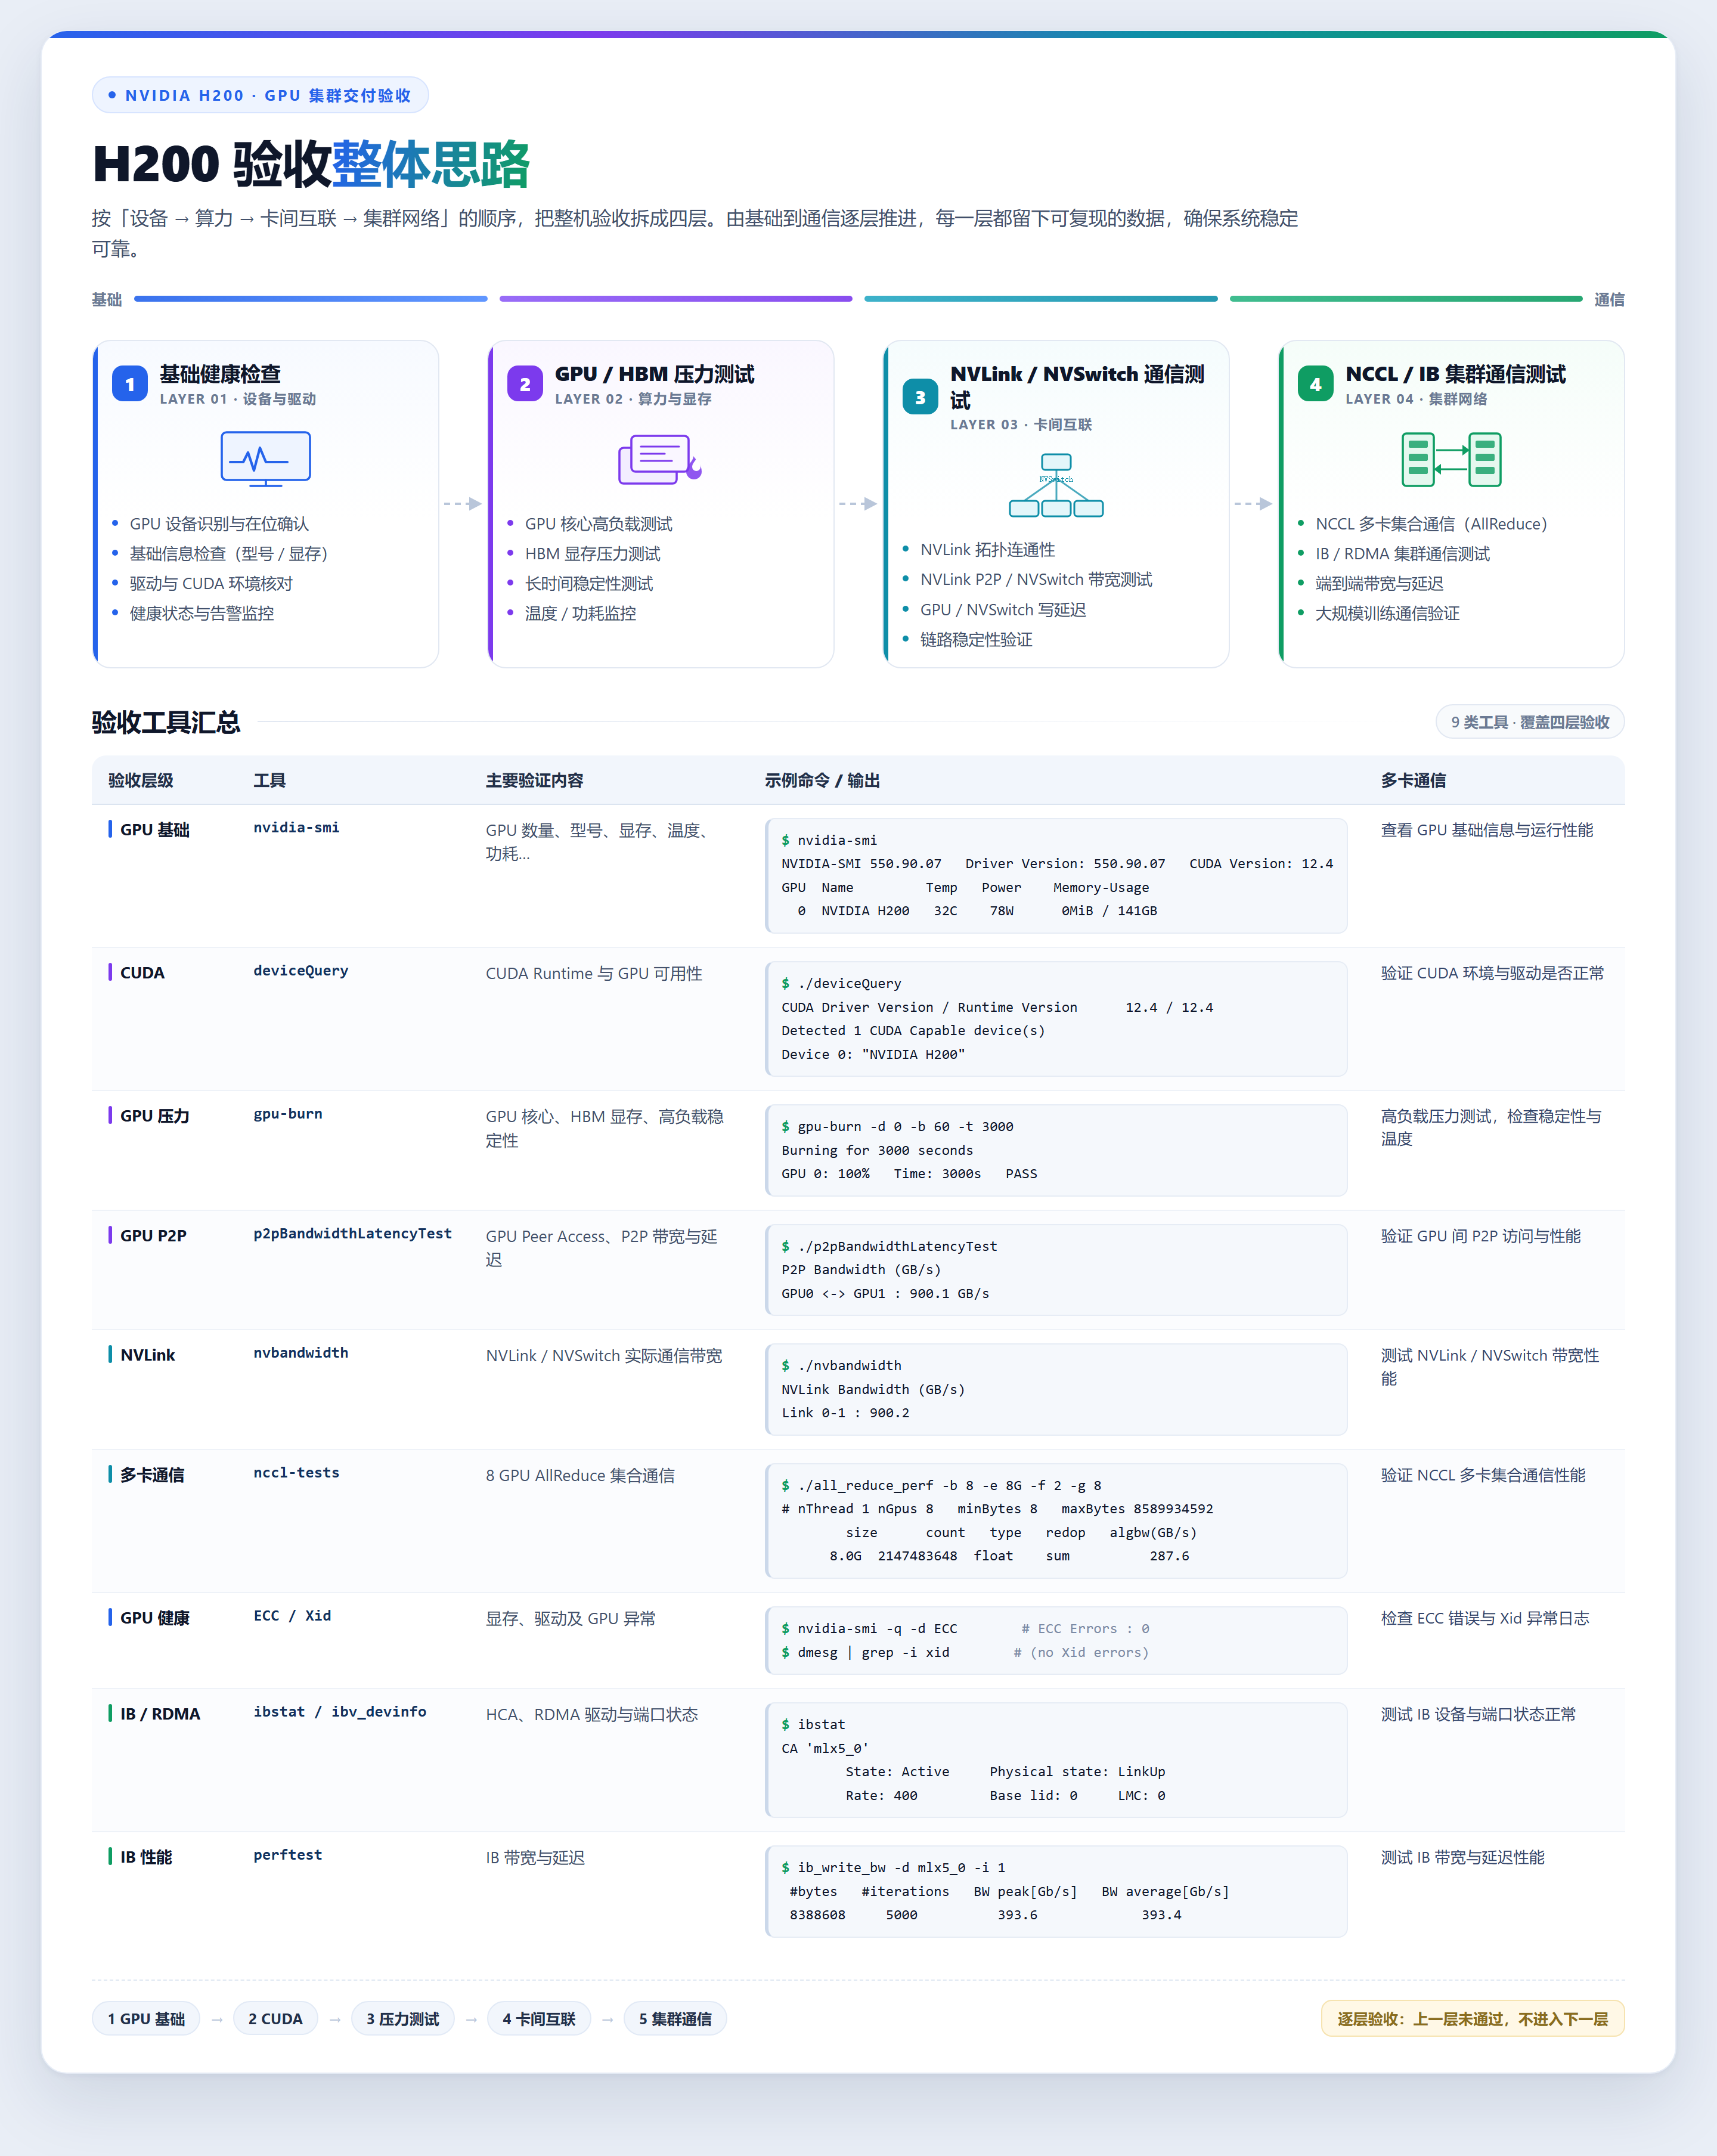
Task: Click the memory card icon in GPU / HBM card
Action: pos(660,459)
